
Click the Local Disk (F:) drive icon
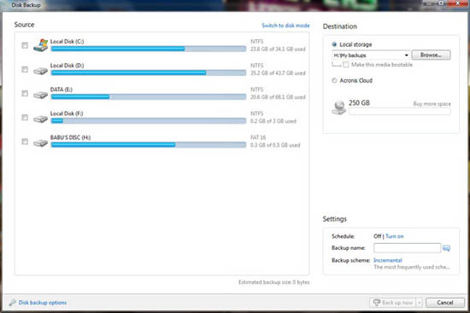[40, 119]
